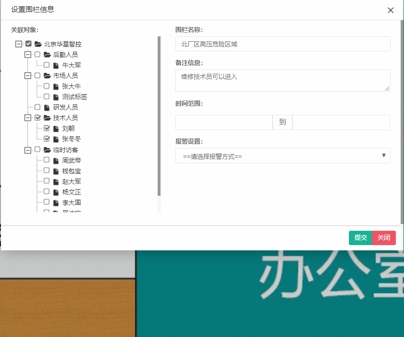Click the file icon beside 张冬冬
Image resolution: width=404 pixels, height=337 pixels.
55,139
